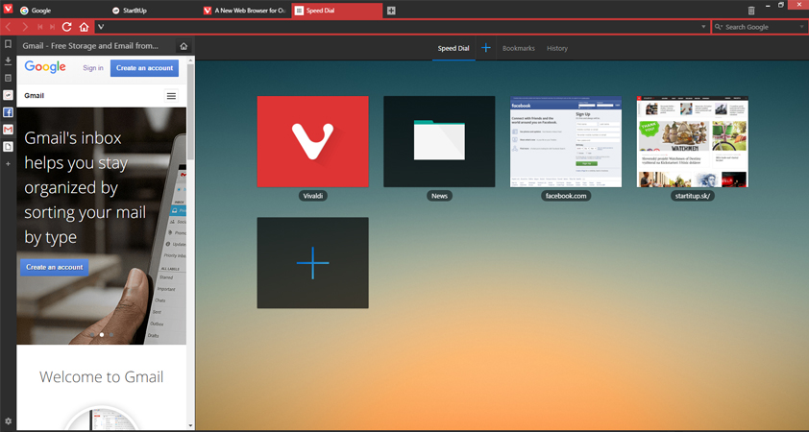
Task: Open the facebook.com speed dial thumbnail
Action: 566,141
